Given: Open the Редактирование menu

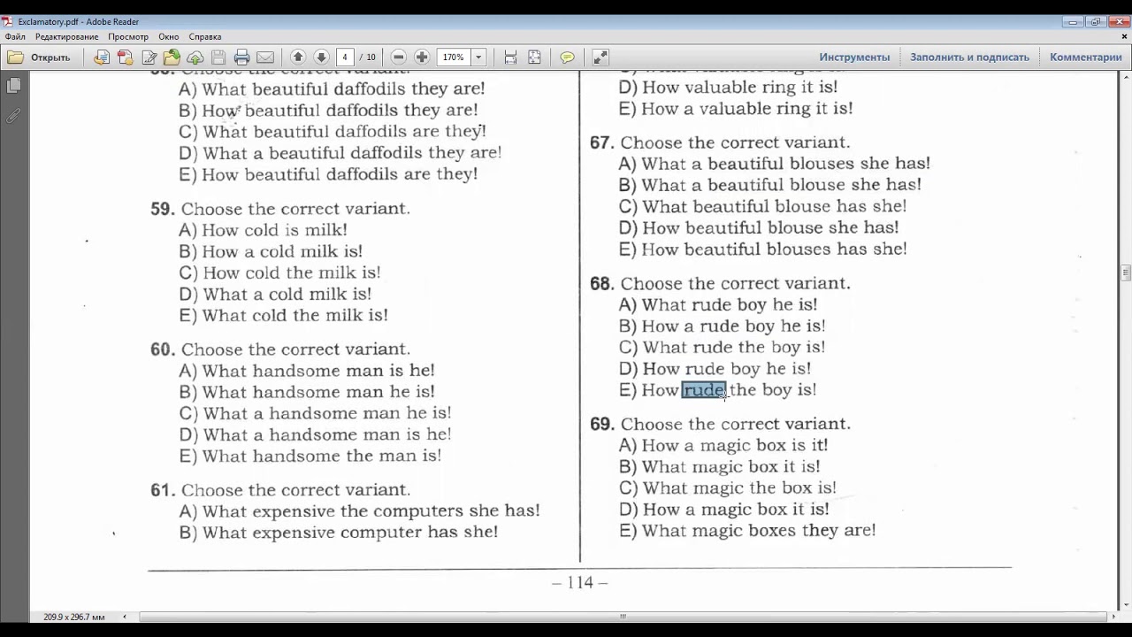Looking at the screenshot, I should coord(66,37).
